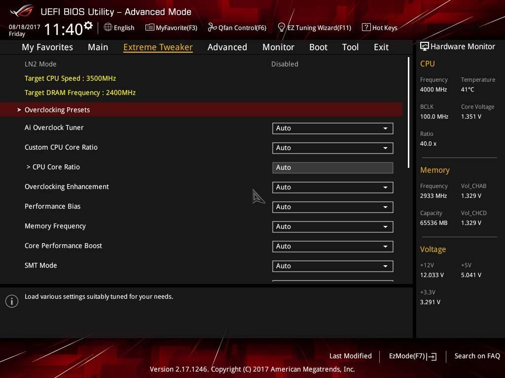Viewport: 505px width, 378px height.
Task: Click the Performance Bias label
Action: tap(52, 206)
